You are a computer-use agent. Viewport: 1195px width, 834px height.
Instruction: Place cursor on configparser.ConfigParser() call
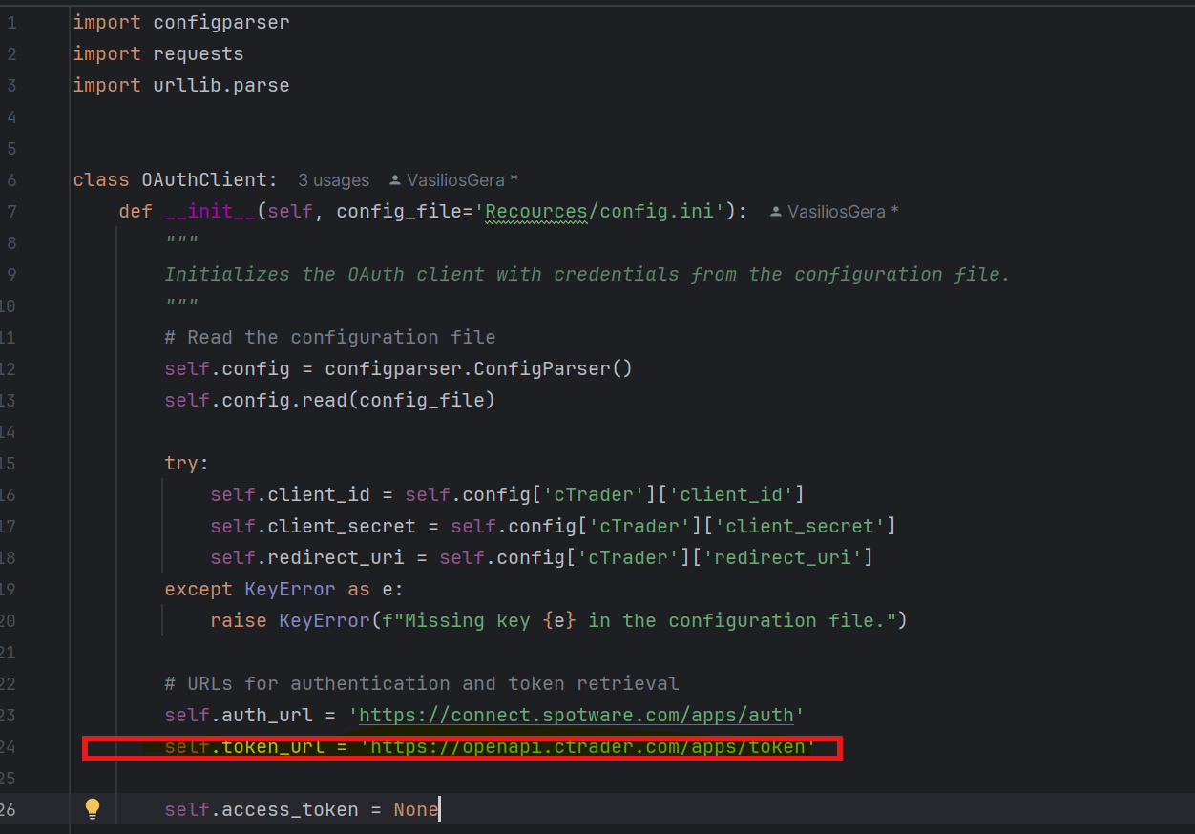pos(477,368)
